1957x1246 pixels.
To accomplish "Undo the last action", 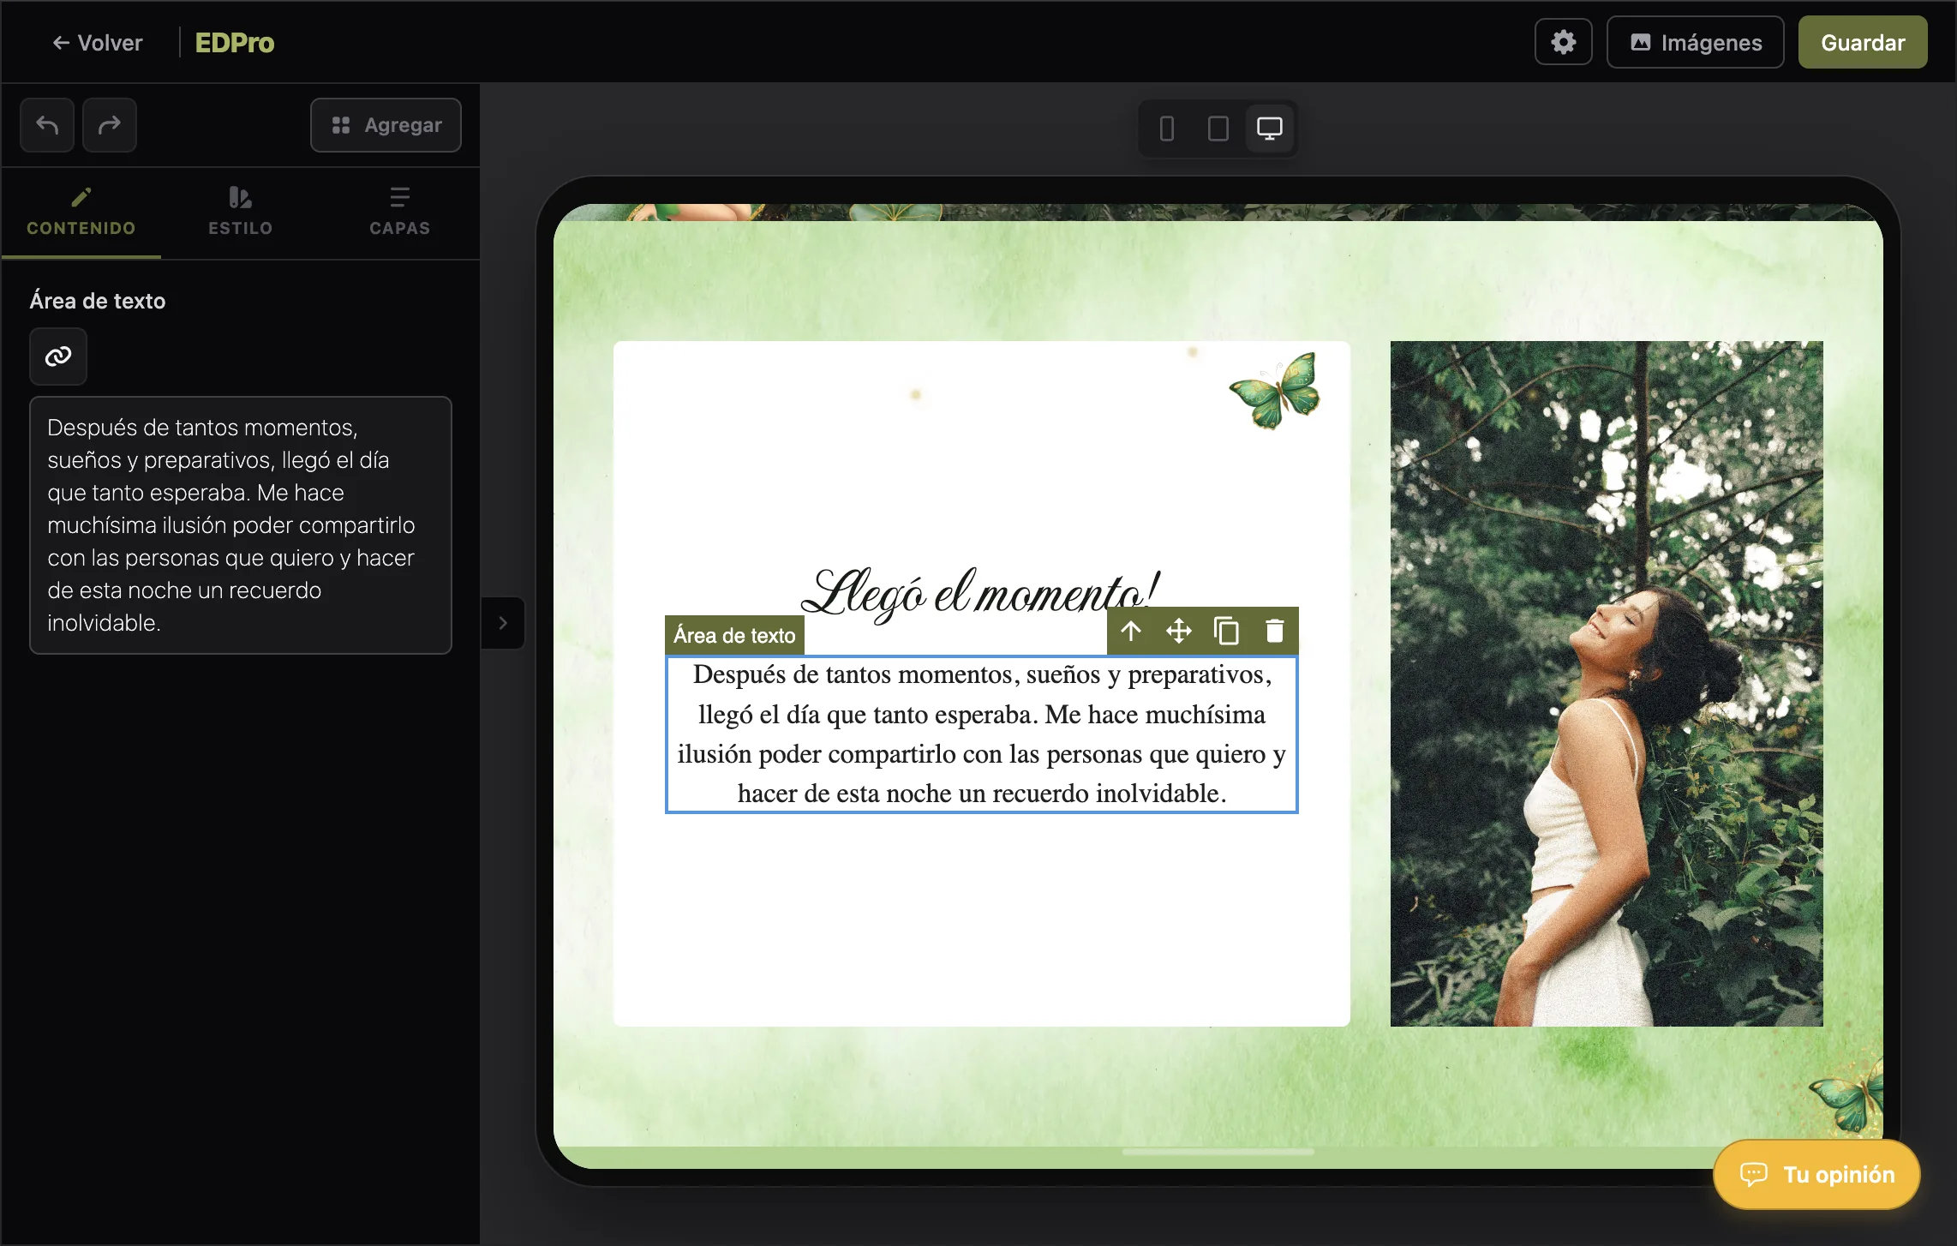I will [47, 125].
